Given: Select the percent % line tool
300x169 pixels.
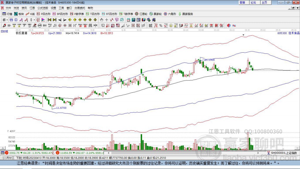Looking at the screenshot, I should tap(161, 26).
